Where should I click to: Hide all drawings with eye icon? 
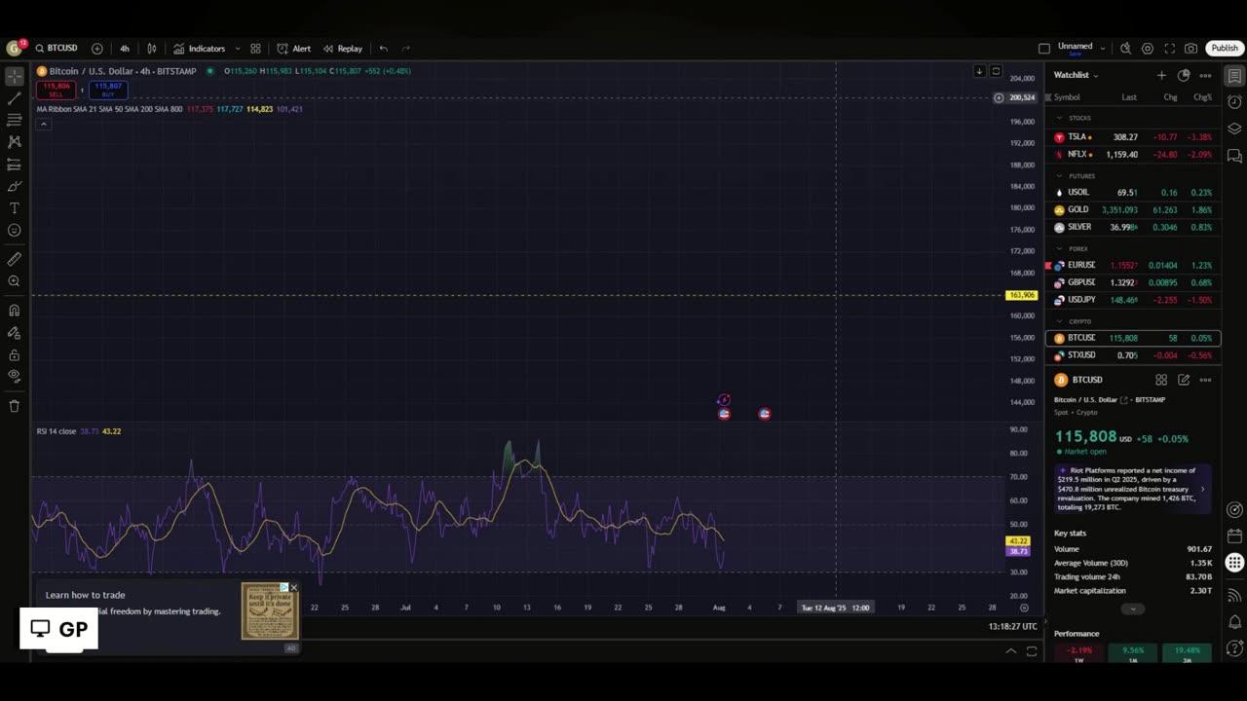(15, 375)
